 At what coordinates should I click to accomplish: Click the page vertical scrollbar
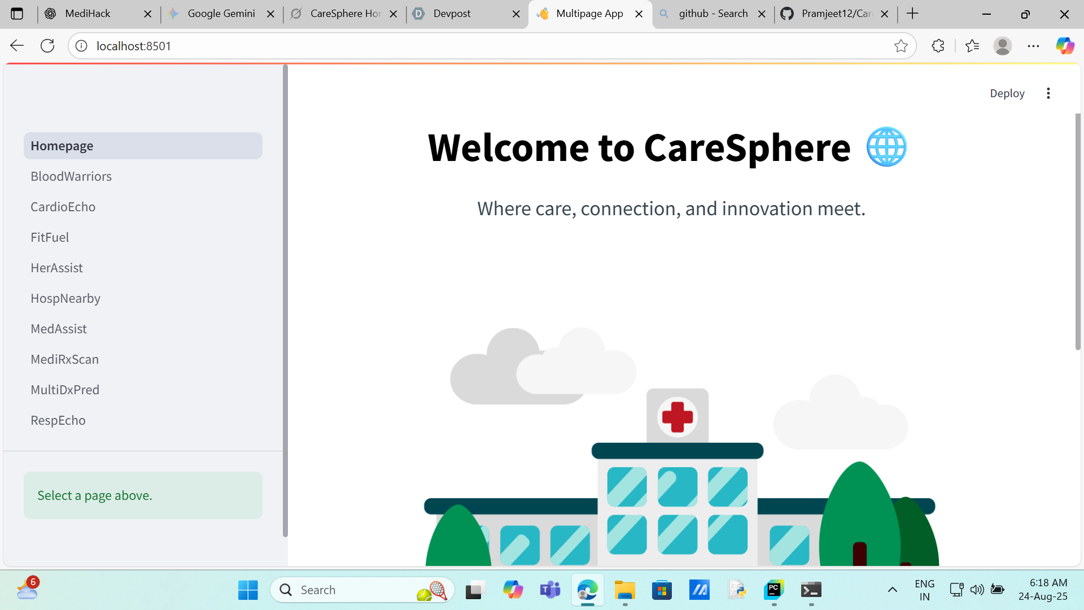(1077, 232)
